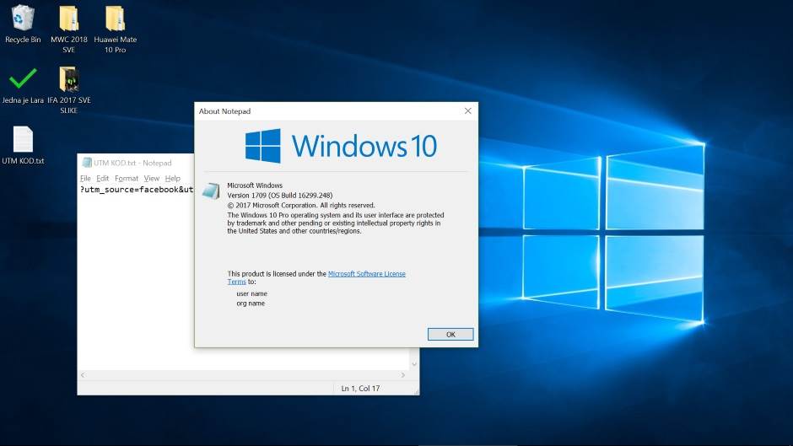Screen dimensions: 793x446
Task: Select the UTM KOD.txt file icon
Action: click(x=23, y=140)
